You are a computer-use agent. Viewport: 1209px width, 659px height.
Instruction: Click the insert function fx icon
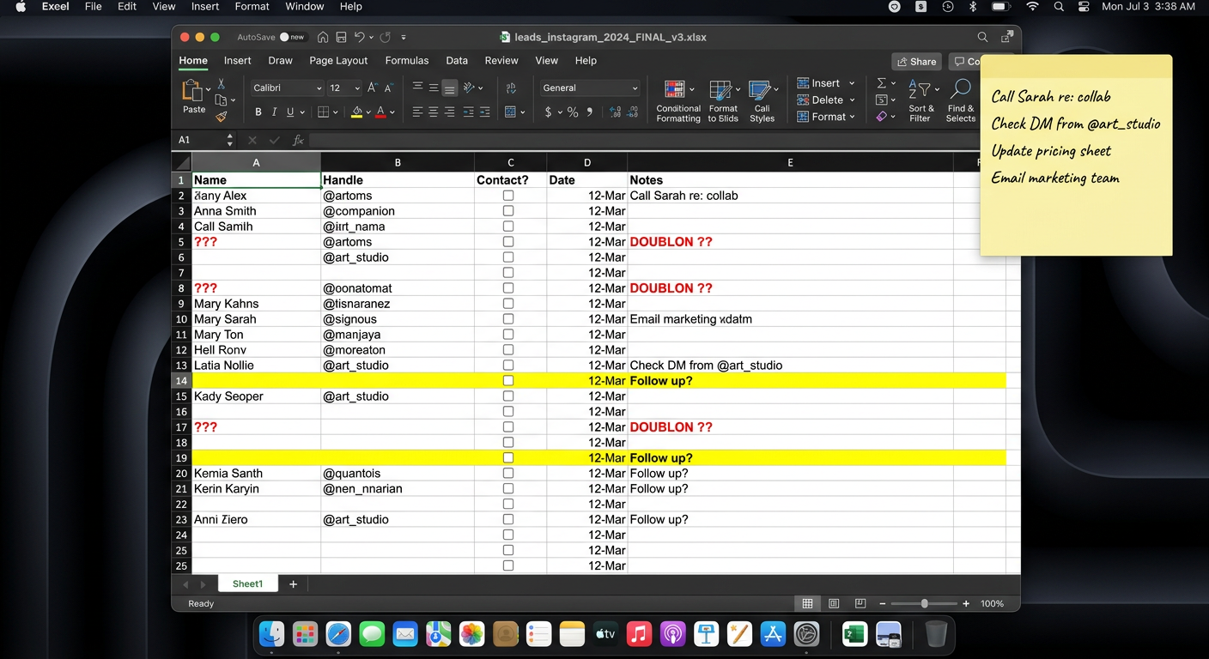(x=298, y=140)
